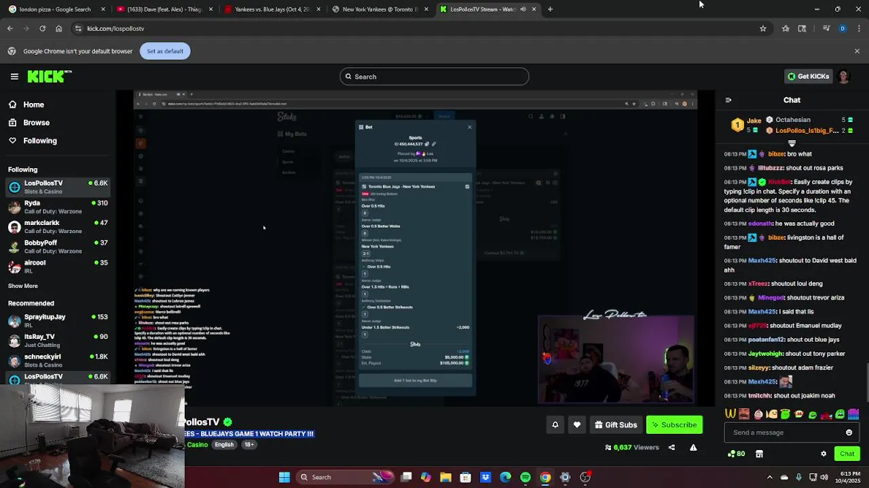Click the browser home button

(58, 28)
